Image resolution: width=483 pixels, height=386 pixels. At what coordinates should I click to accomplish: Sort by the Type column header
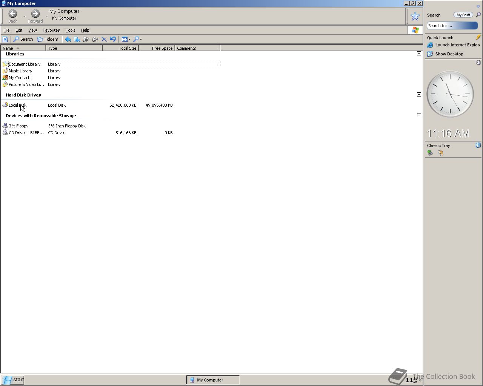tap(74, 48)
